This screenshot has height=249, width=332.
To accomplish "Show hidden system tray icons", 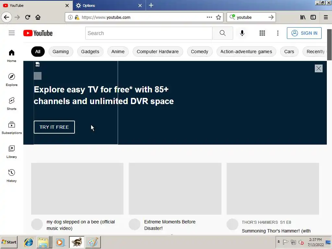I will 279,242.
